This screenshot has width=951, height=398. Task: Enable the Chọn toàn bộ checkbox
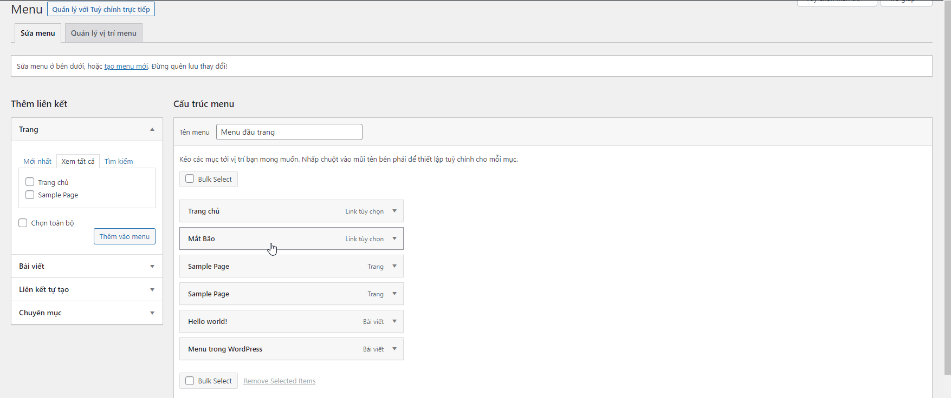(23, 223)
